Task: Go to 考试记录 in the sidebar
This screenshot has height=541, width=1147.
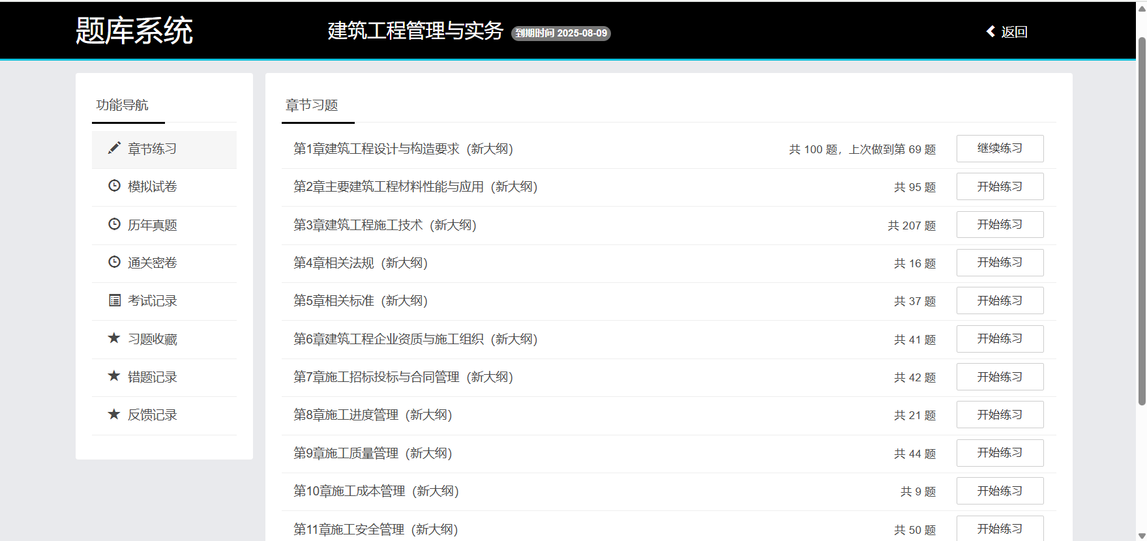Action: [x=164, y=301]
